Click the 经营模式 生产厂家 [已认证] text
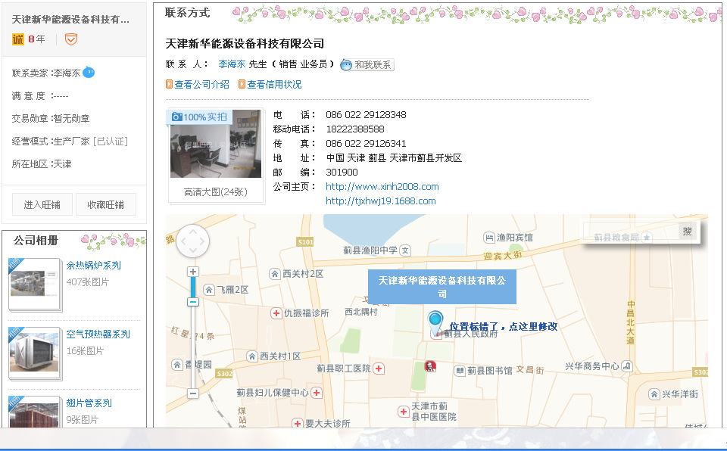The height and width of the screenshot is (451, 727). pos(70,142)
